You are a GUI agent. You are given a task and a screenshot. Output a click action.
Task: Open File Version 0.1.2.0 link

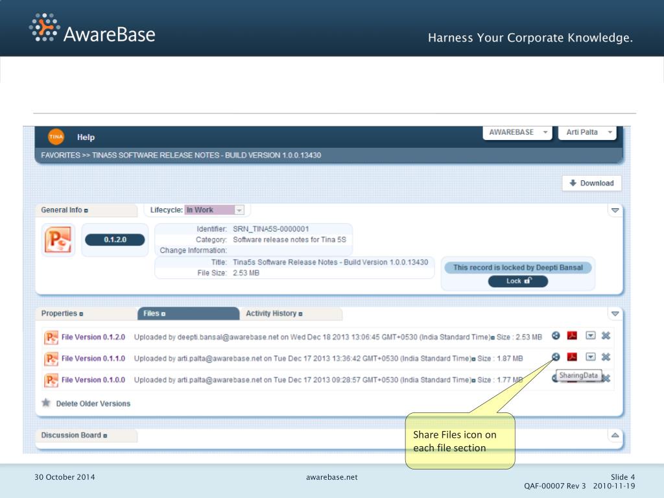[x=93, y=337]
